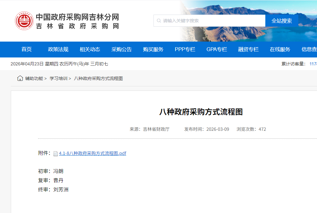Download the 4.1-8八种政府采购方式流程图.pdf attachment

[92, 153]
